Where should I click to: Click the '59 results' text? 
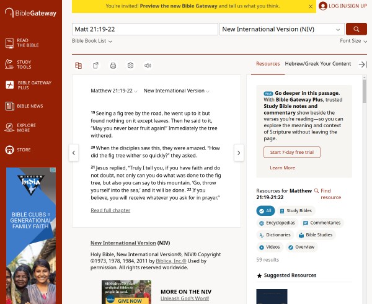(268, 260)
